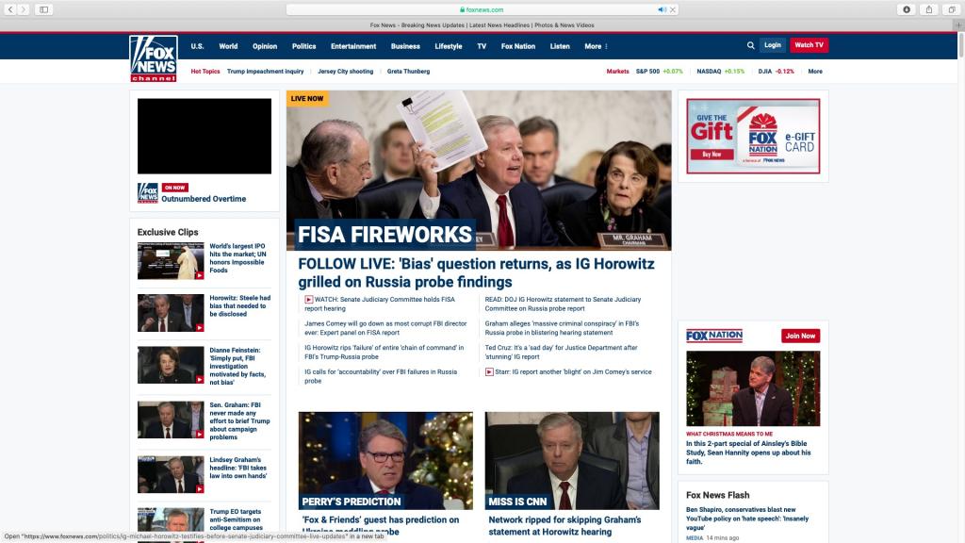Open World's largest IPO clip thumbnail
965x543 pixels.
pos(171,261)
